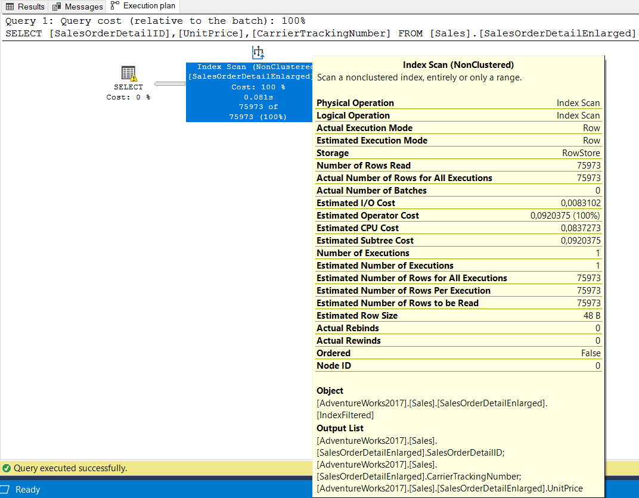Click 'Actual Number of Rows for All Executions'

pos(458,178)
